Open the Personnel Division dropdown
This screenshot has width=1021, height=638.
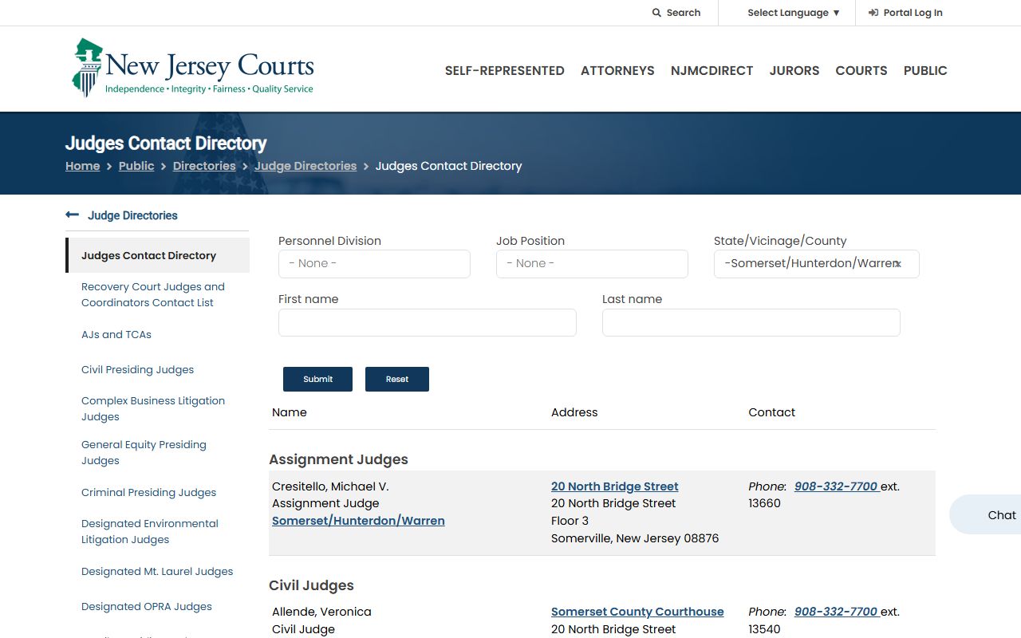pyautogui.click(x=374, y=264)
